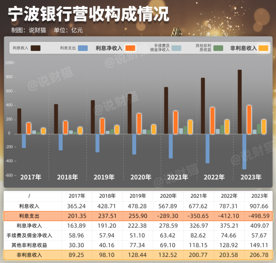Click the table cell 89.25
This screenshot has height=263, width=276.
[76, 255]
